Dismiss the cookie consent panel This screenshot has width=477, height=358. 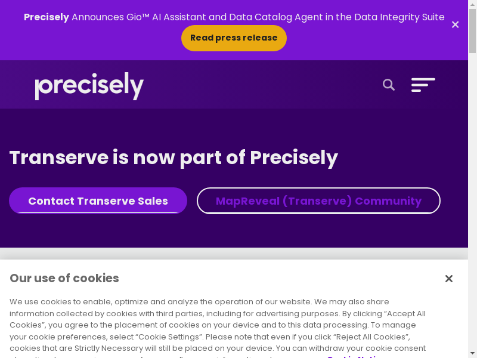pos(449,279)
